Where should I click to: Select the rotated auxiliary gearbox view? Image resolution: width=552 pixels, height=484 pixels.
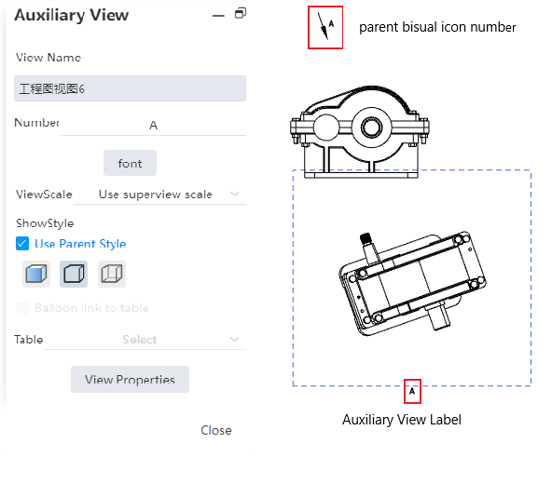click(x=412, y=283)
